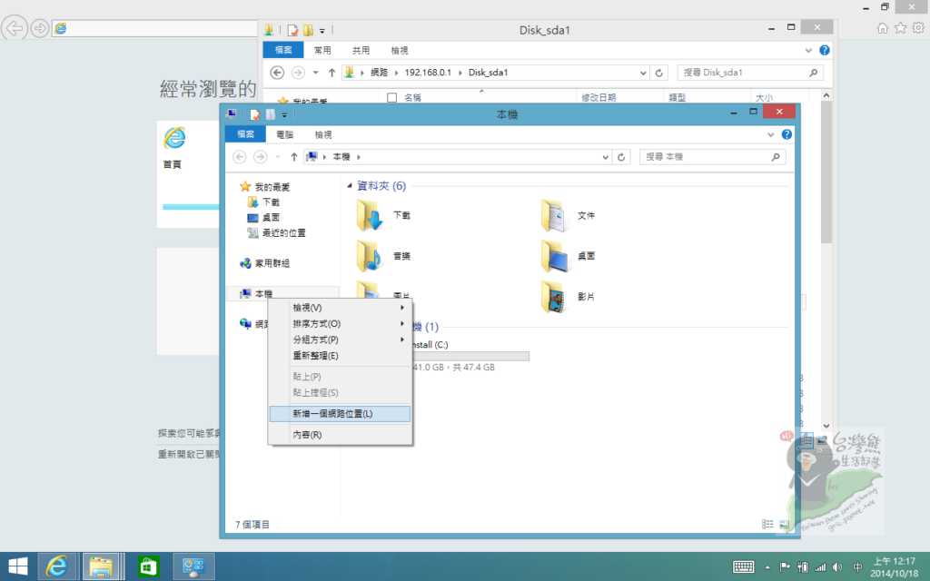Click the 搜尋 Disk_sda1 search field
Image resolution: width=930 pixels, height=581 pixels.
[749, 73]
